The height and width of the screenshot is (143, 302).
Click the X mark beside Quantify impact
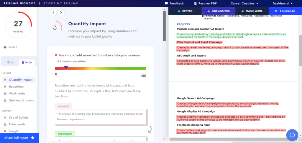[x=5, y=80]
